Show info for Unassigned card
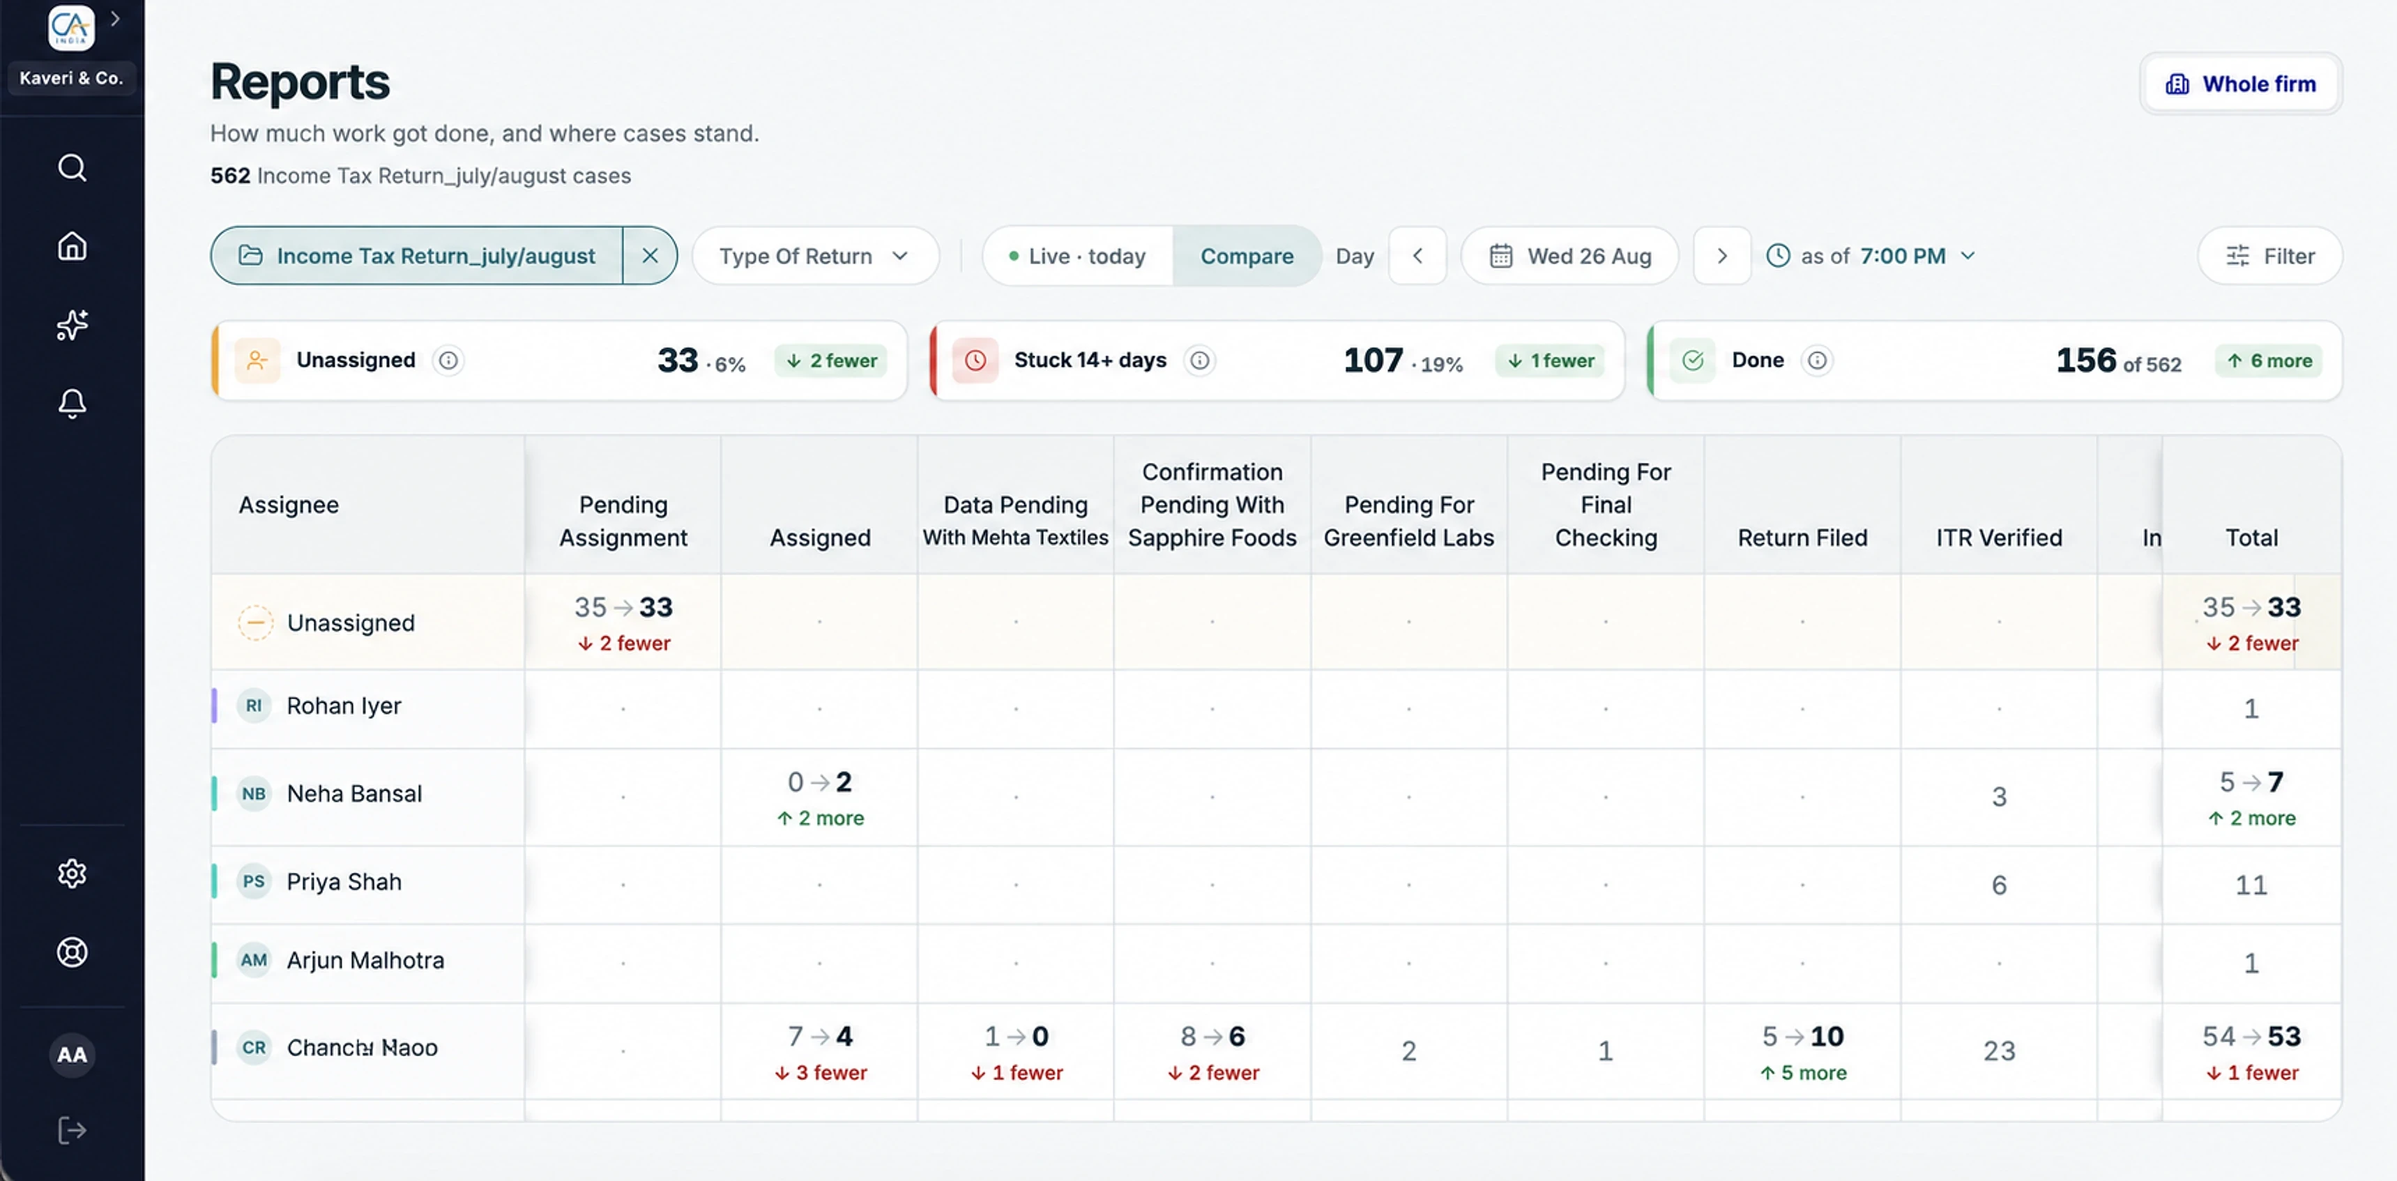The image size is (2397, 1181). coord(448,360)
